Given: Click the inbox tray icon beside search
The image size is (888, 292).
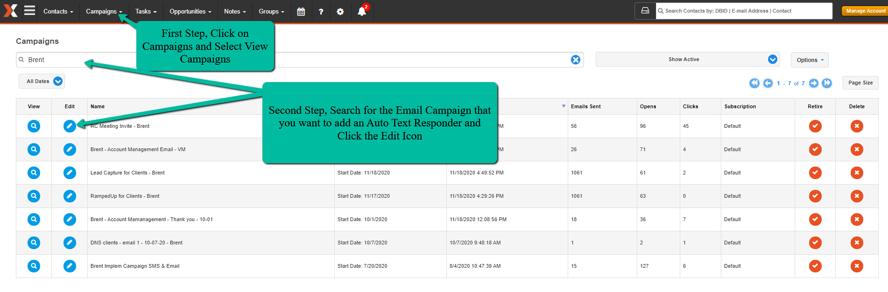Looking at the screenshot, I should point(645,11).
